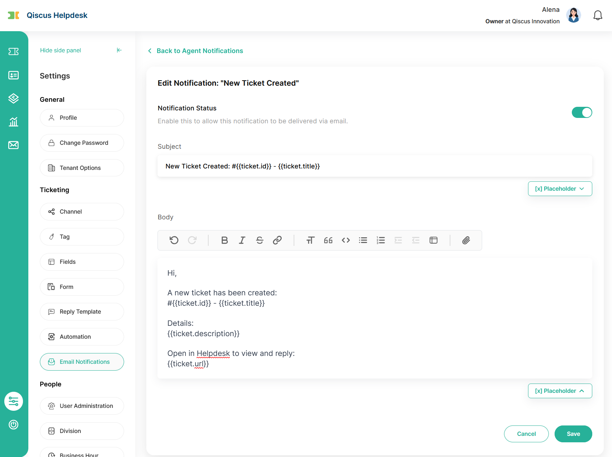Open the Subject Placeholder dropdown
Viewport: 612px width, 457px height.
pos(560,189)
